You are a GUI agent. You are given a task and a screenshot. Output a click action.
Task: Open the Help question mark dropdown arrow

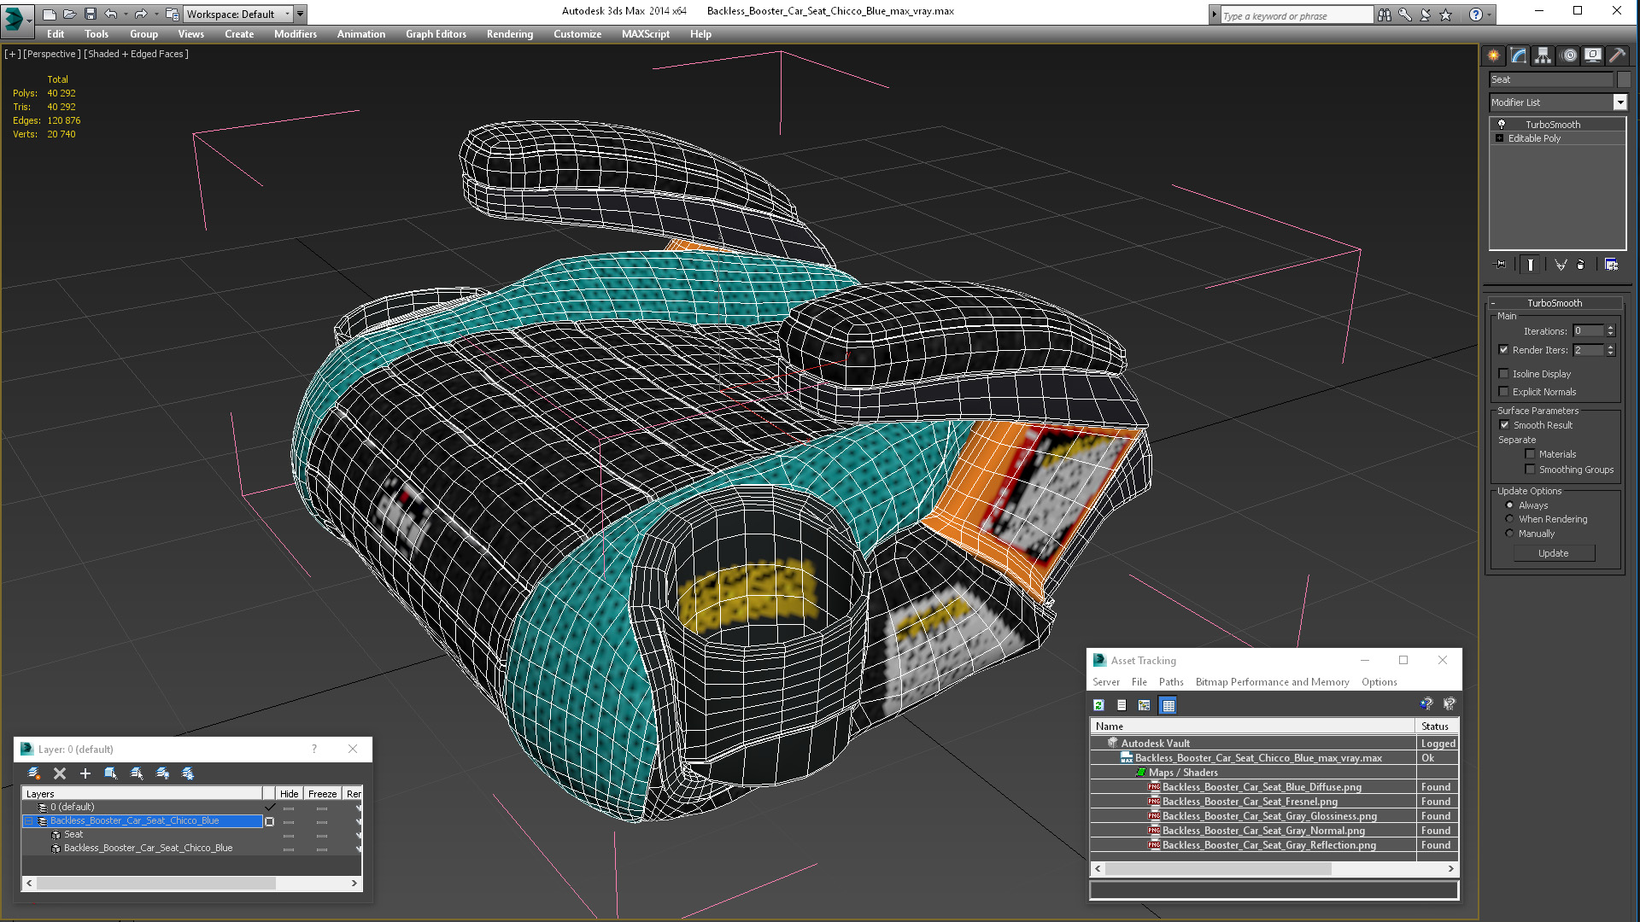click(x=1489, y=15)
